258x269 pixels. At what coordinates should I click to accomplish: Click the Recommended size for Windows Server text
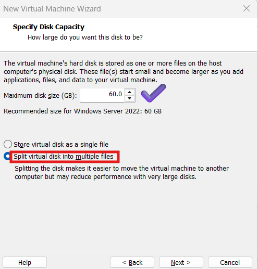(82, 111)
